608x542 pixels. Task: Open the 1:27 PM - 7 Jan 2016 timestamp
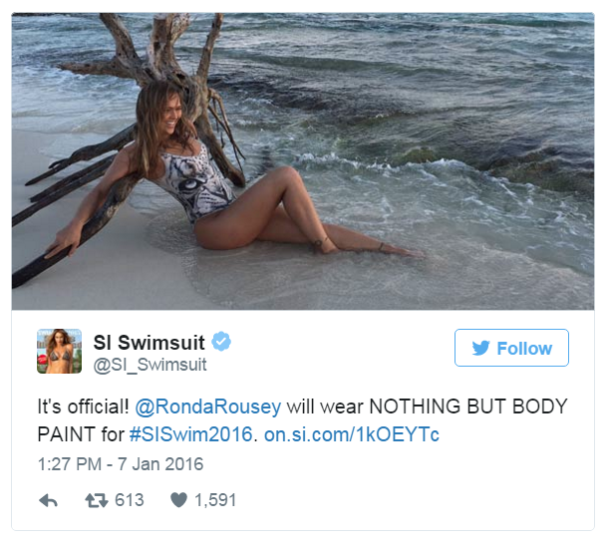pyautogui.click(x=121, y=464)
